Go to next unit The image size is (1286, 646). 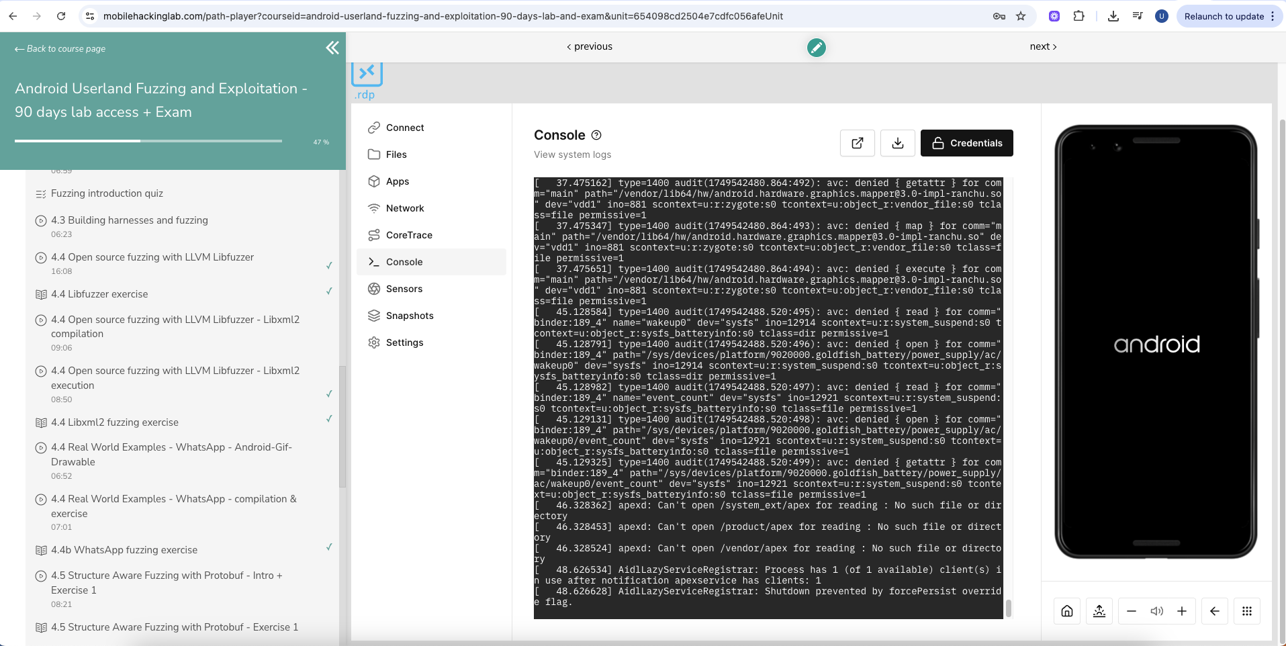[1043, 46]
